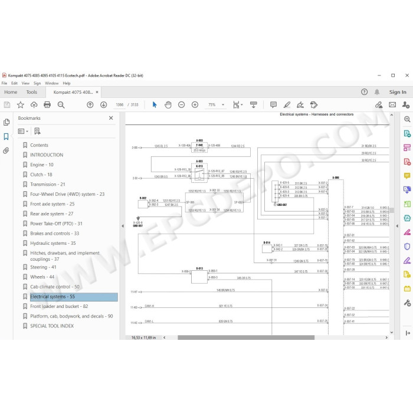Screen dimensions: 413x413
Task: Open the Edit menu
Action: 14,83
